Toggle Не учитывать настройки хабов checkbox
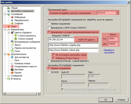The height and width of the screenshot is (104, 131). click(53, 55)
